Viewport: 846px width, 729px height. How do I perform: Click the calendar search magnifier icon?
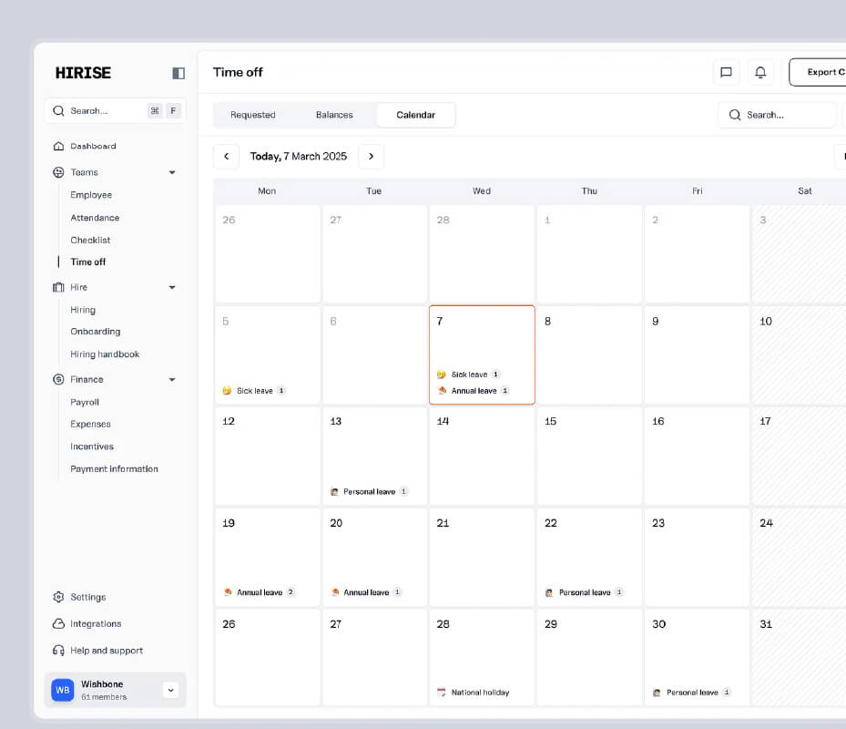[x=735, y=115]
